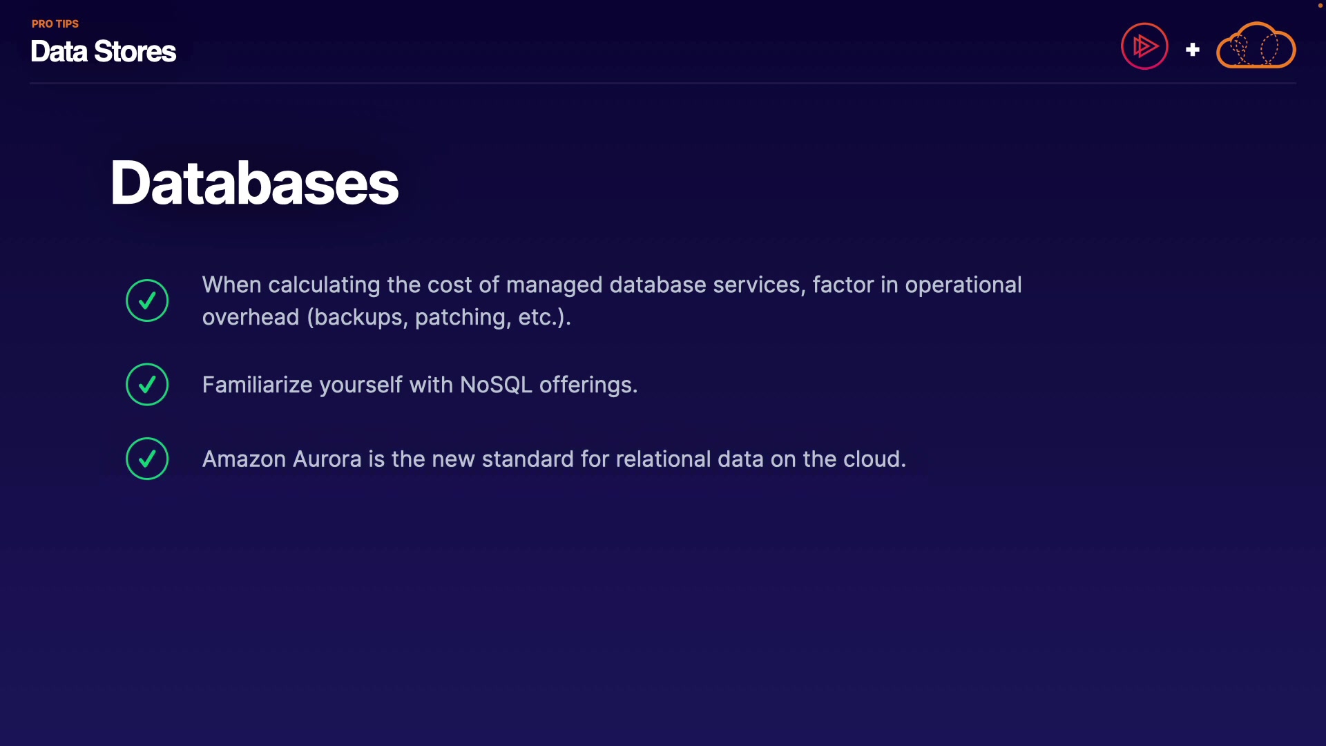Click the words "Amazon Aurora" in third tip
The image size is (1326, 746).
pos(282,459)
